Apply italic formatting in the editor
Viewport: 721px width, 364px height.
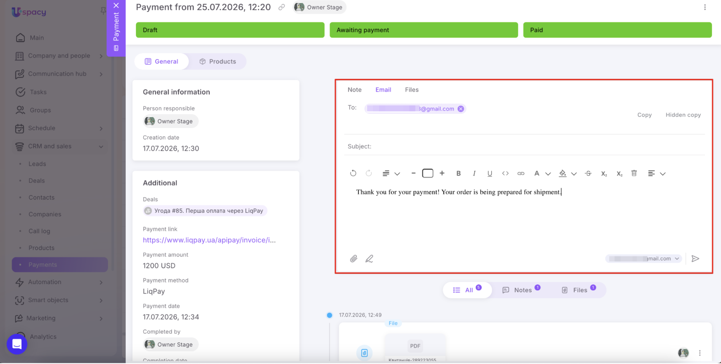coord(474,174)
